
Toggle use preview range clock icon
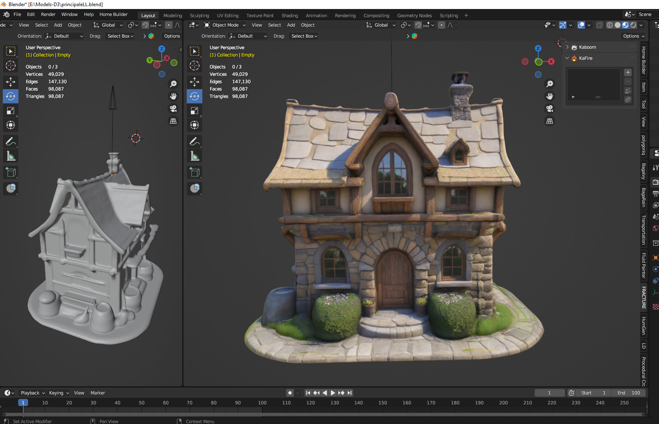571,393
